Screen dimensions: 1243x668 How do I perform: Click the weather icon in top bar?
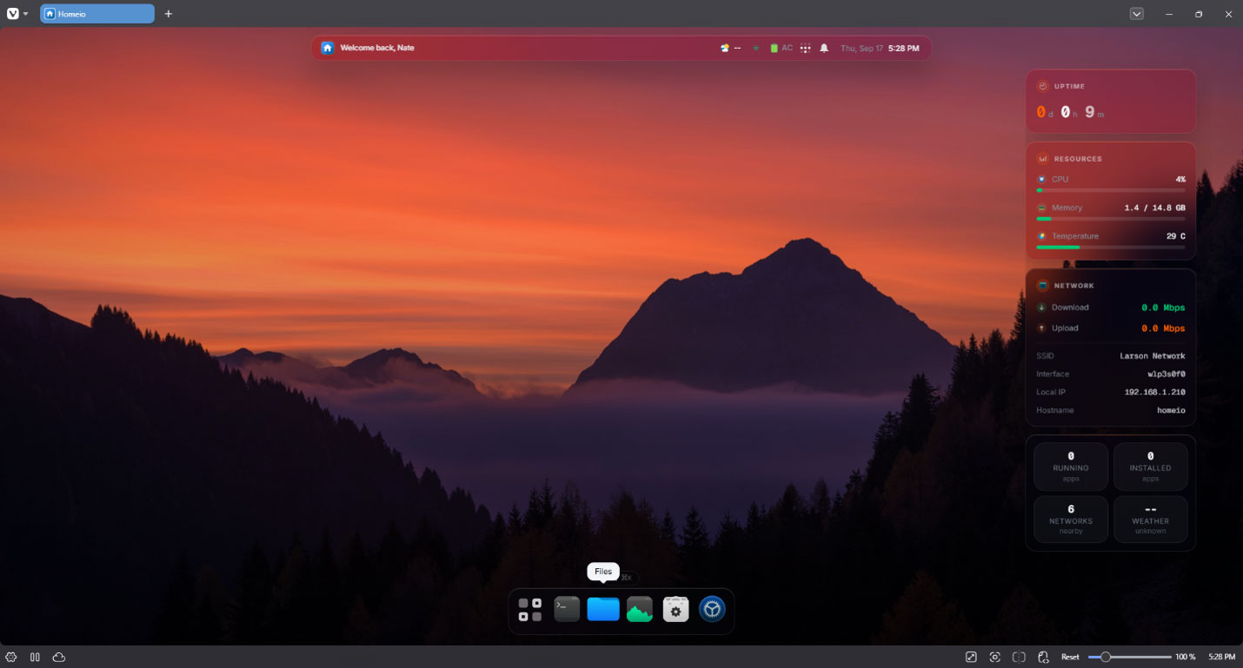725,48
